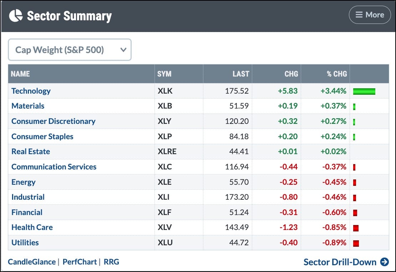This screenshot has height=272, width=396.
Task: Open the Technology sector link
Action: point(31,91)
